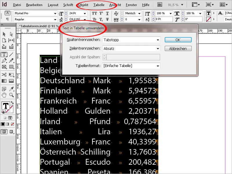Click the Fill/Stroke color box in tools panel

click(x=6, y=106)
